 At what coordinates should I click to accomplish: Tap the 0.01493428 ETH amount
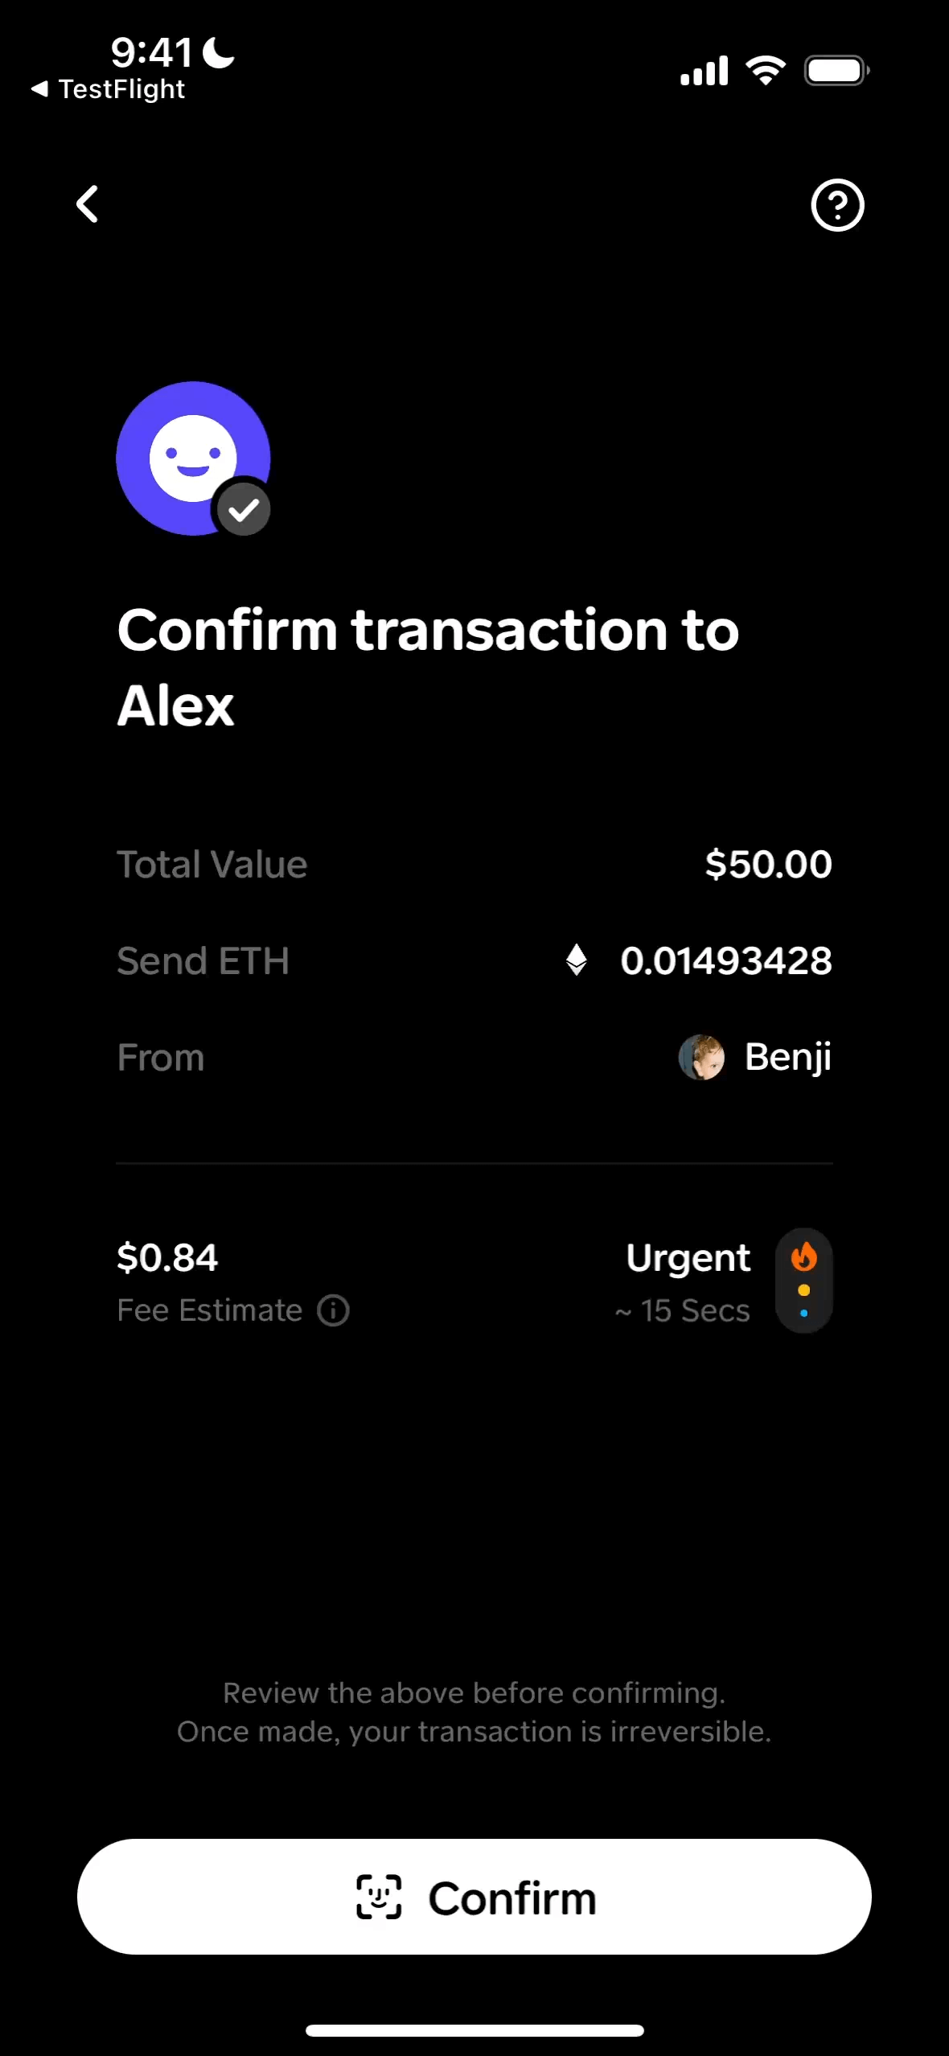pyautogui.click(x=725, y=960)
